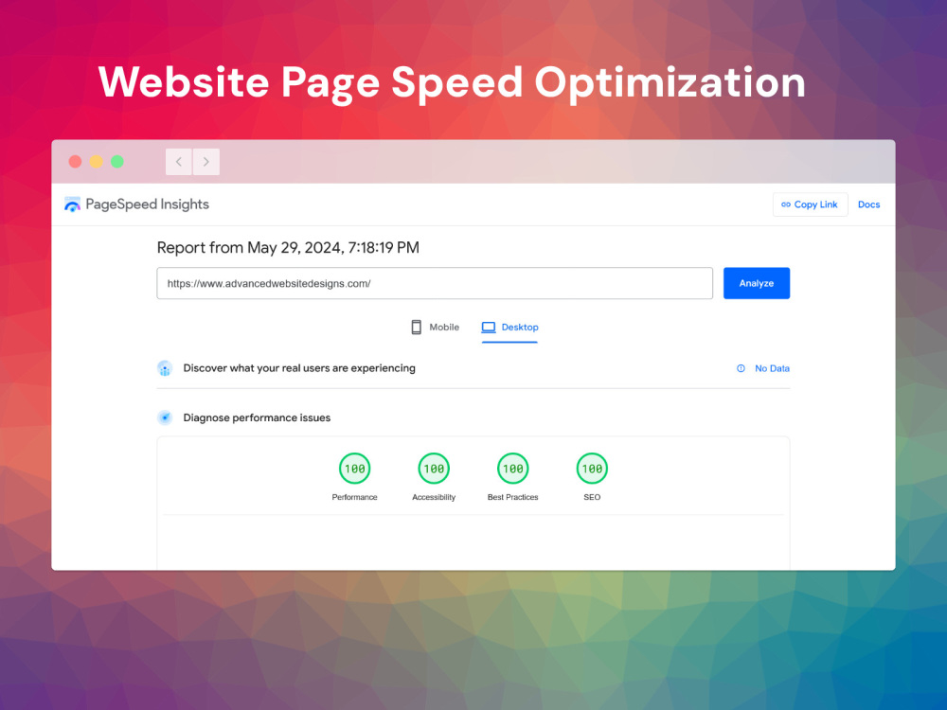Click 'Discover what your real users are experiencing'

[x=299, y=368]
